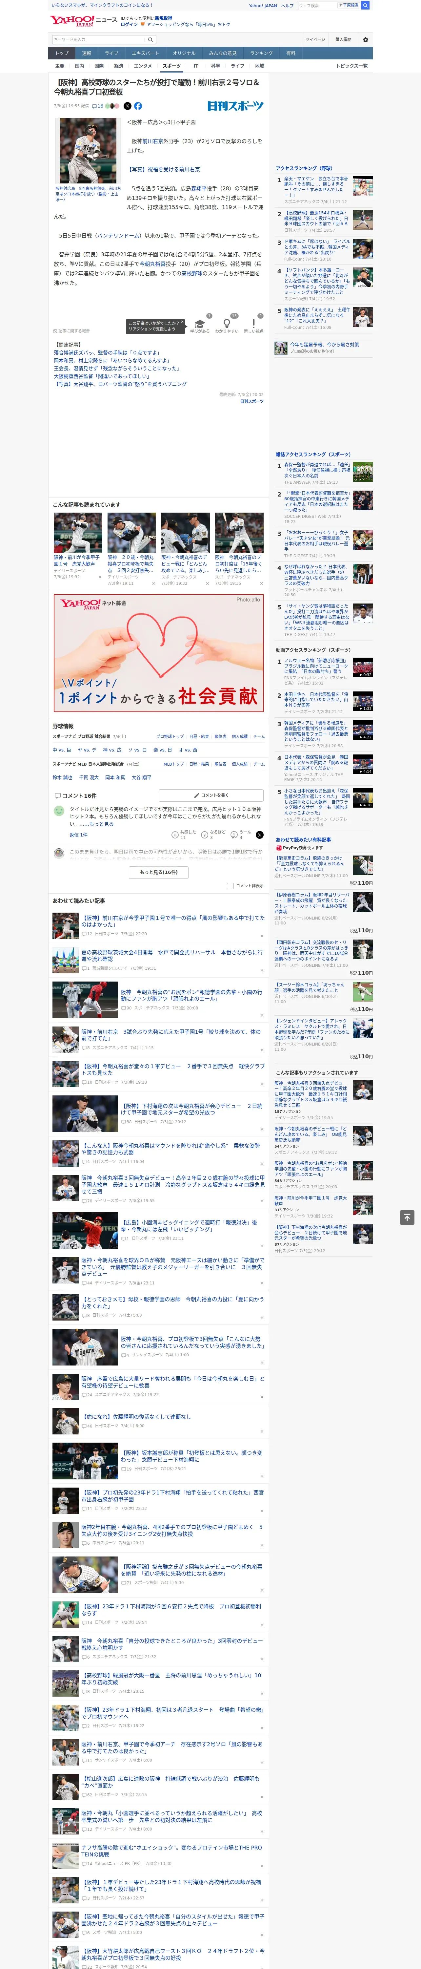
Task: Open the ライブ tab in the dark navigation bar
Action: 111,53
